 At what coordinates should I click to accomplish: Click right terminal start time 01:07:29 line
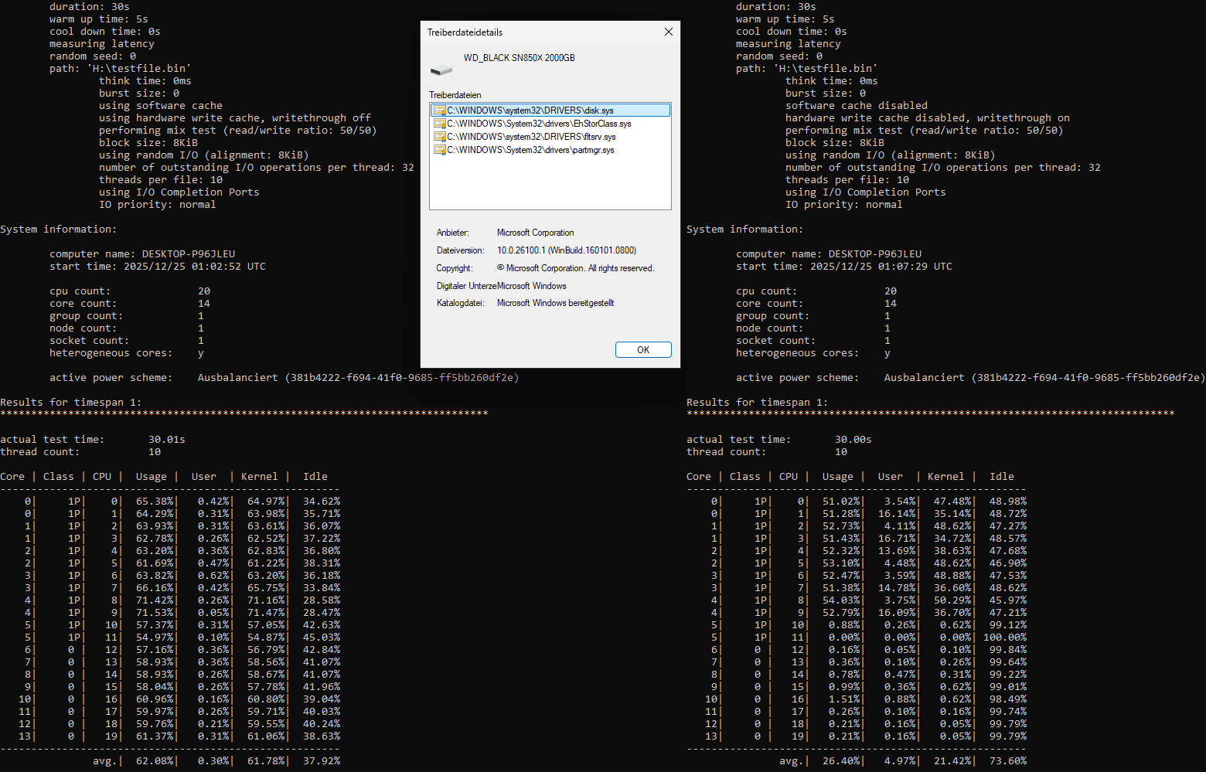pos(844,267)
